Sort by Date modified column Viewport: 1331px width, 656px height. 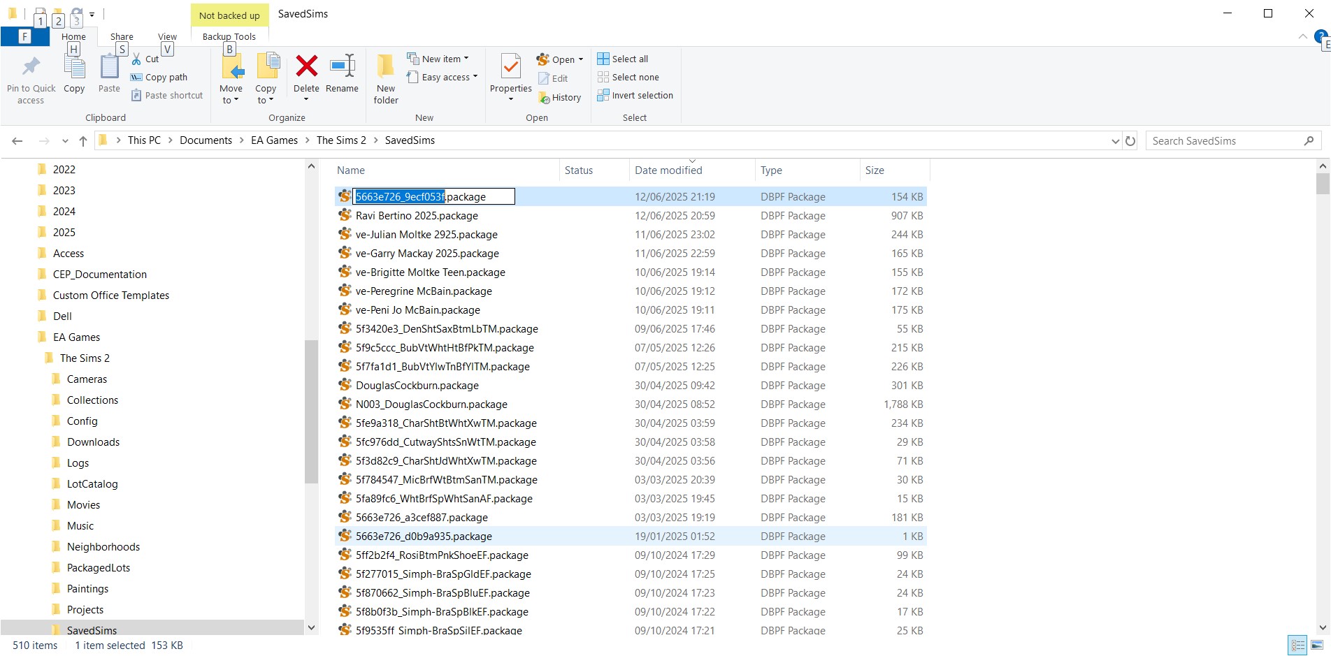(x=693, y=170)
